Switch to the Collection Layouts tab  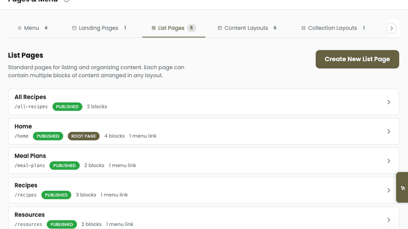pos(333,28)
